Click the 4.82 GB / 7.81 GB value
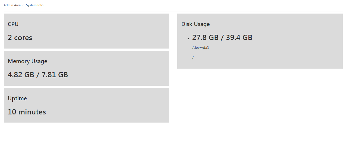The height and width of the screenshot is (141, 350). 38,75
